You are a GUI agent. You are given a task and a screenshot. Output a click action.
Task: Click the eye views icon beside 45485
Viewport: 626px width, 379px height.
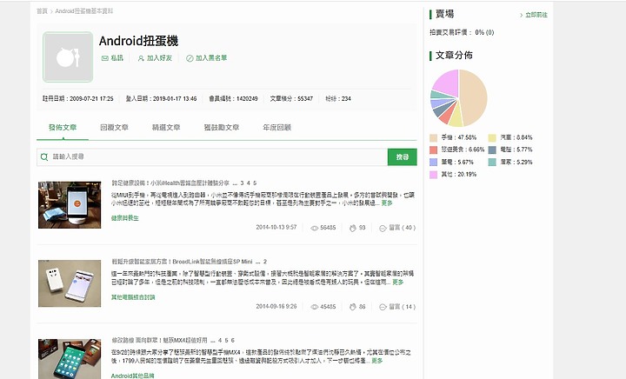coord(314,307)
